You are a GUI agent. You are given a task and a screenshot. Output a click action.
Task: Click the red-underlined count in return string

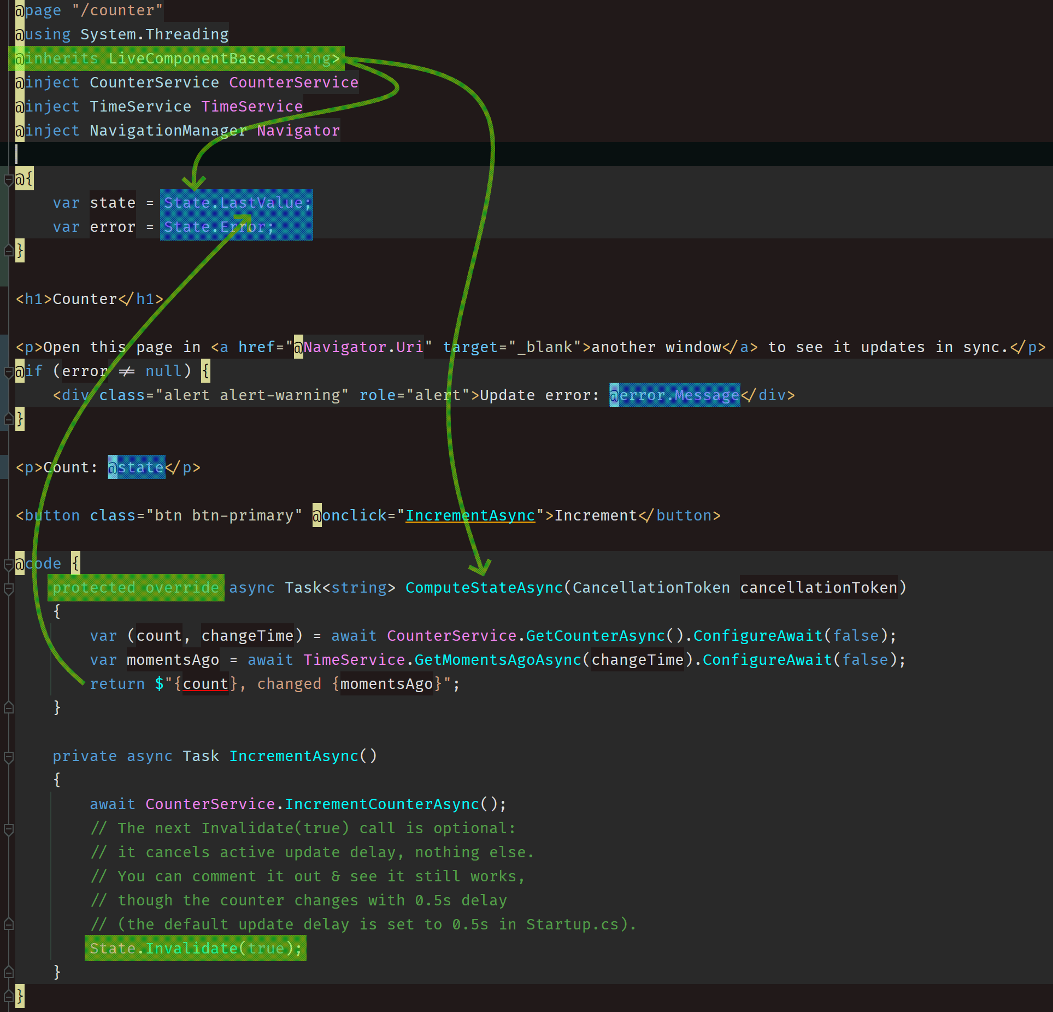(x=205, y=684)
